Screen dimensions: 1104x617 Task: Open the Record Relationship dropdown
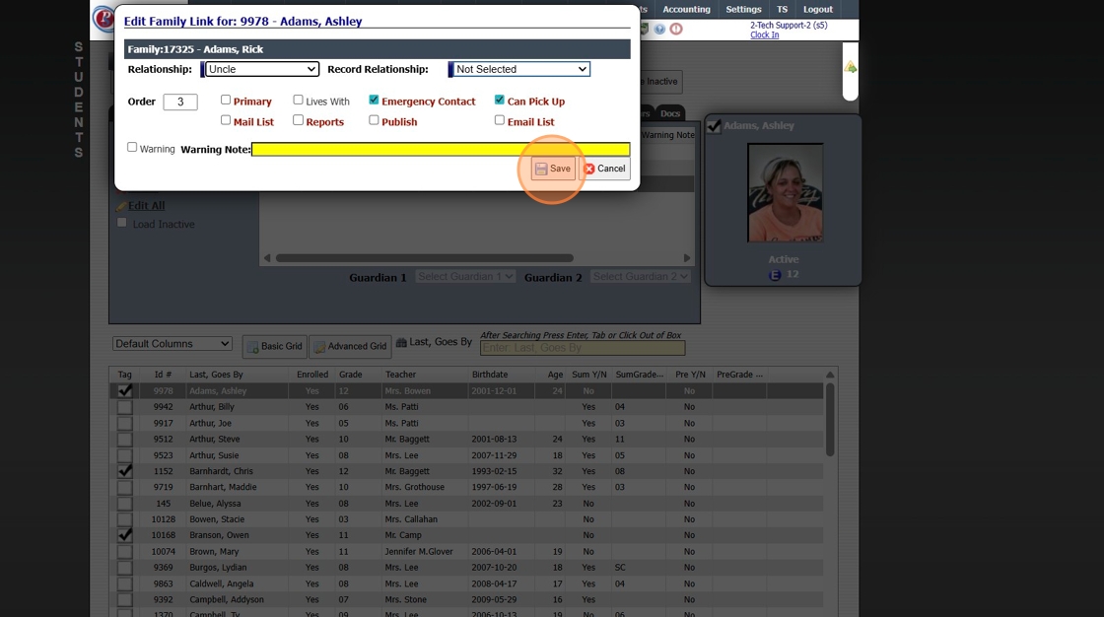[520, 69]
